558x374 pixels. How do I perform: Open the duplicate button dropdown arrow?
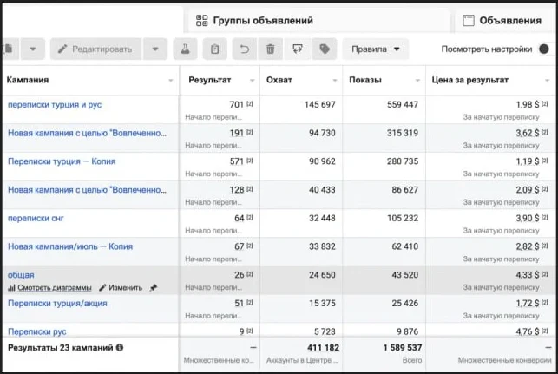click(33, 49)
